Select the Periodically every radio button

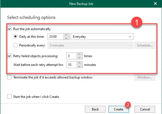15,45
